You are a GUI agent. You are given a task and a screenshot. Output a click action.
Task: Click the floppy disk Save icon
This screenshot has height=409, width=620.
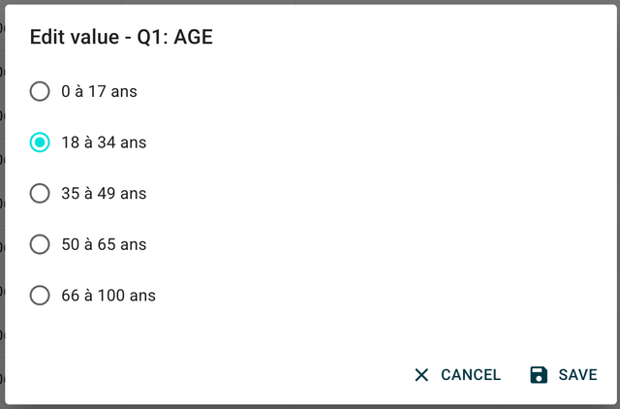(x=540, y=375)
